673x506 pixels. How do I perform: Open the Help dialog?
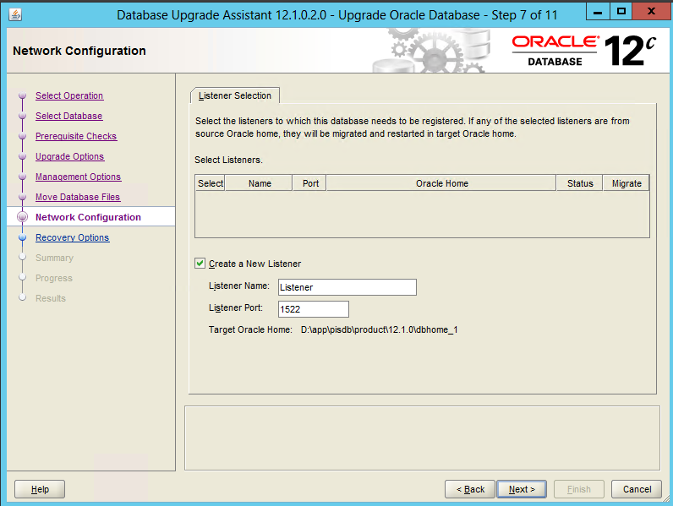pos(40,489)
